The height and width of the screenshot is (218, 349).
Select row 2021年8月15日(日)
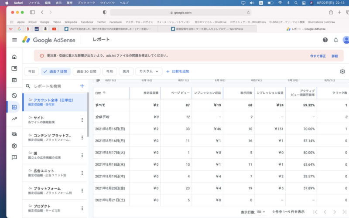(x=221, y=129)
